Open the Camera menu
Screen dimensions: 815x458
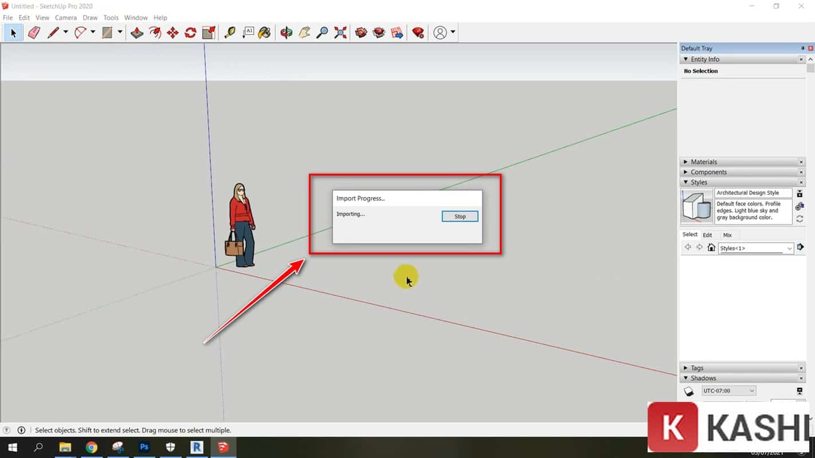coord(65,18)
